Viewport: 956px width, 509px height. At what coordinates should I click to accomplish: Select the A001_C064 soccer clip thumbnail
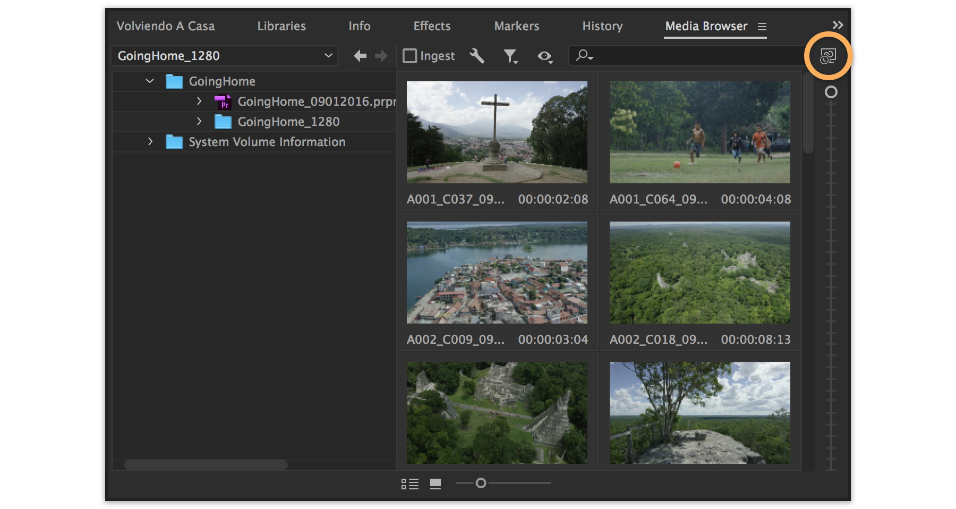click(x=700, y=132)
